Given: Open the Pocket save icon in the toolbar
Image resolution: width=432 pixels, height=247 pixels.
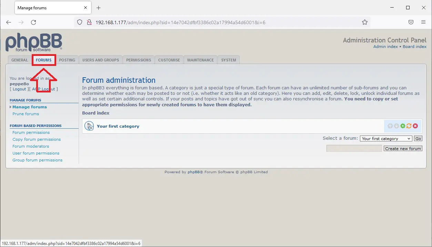Looking at the screenshot, I should click(x=411, y=22).
